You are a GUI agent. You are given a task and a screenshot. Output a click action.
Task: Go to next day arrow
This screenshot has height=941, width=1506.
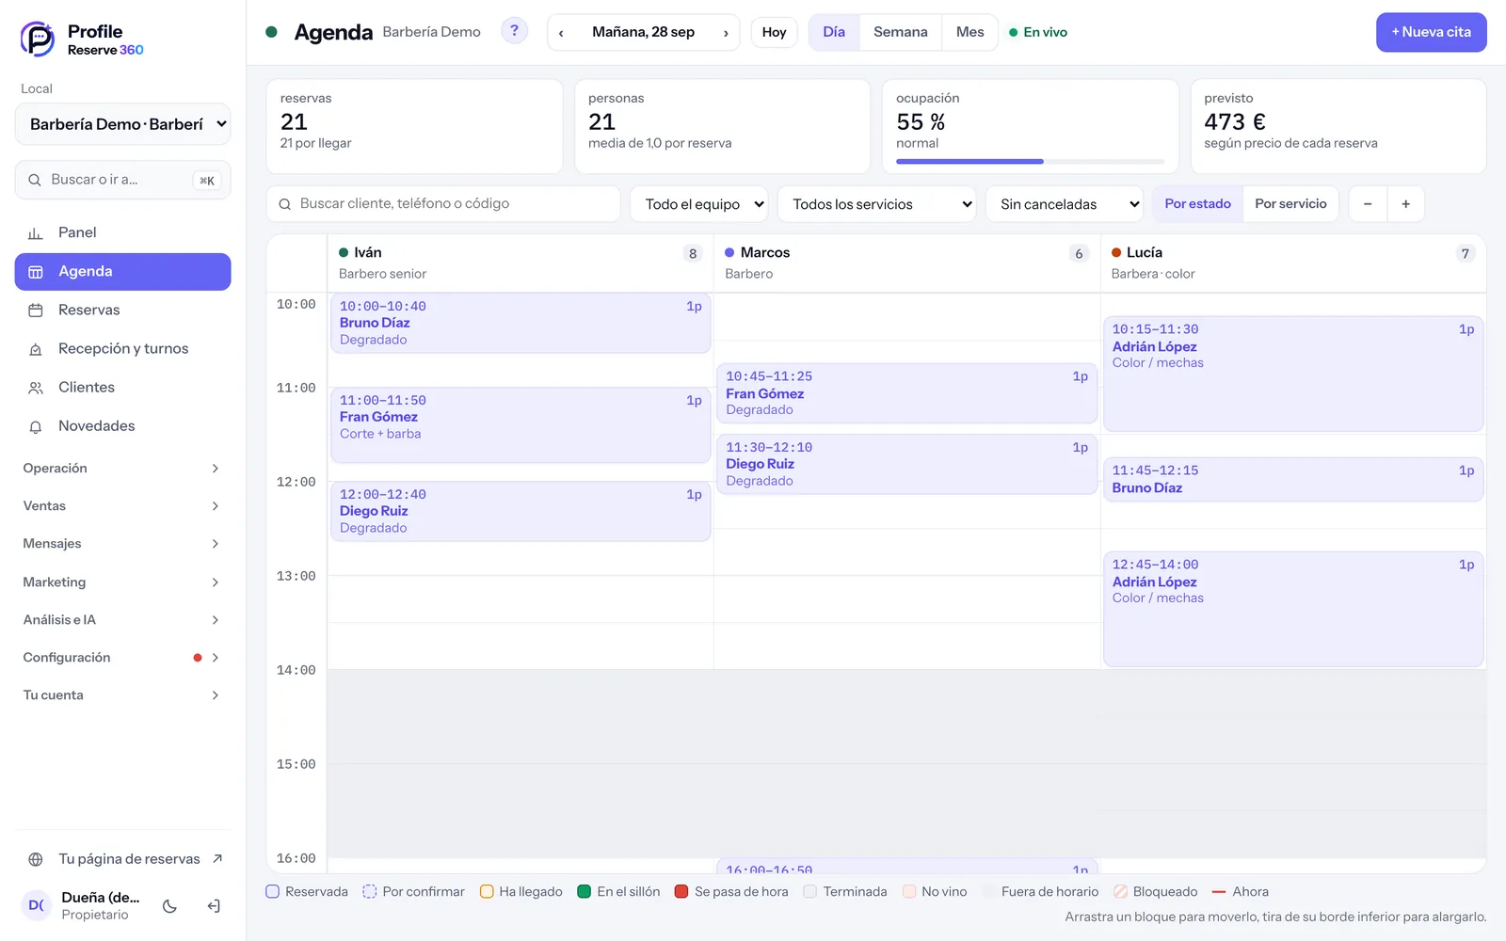coord(726,32)
